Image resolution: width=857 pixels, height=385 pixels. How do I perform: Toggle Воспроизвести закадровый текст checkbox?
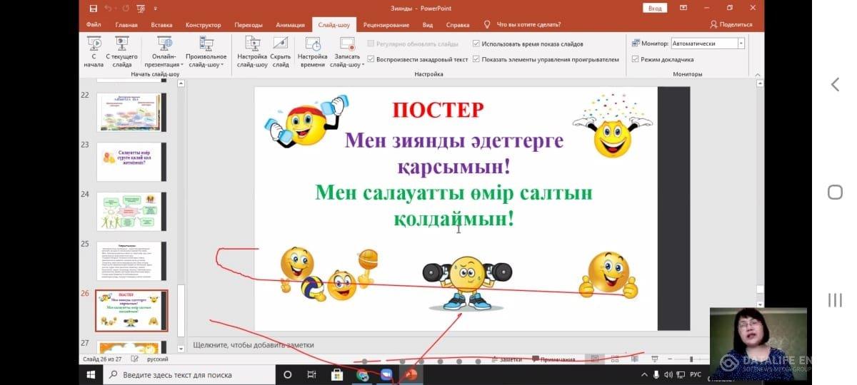click(x=371, y=59)
